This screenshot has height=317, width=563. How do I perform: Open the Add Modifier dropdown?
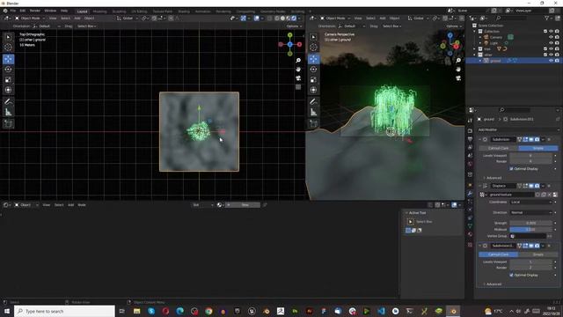pos(518,129)
